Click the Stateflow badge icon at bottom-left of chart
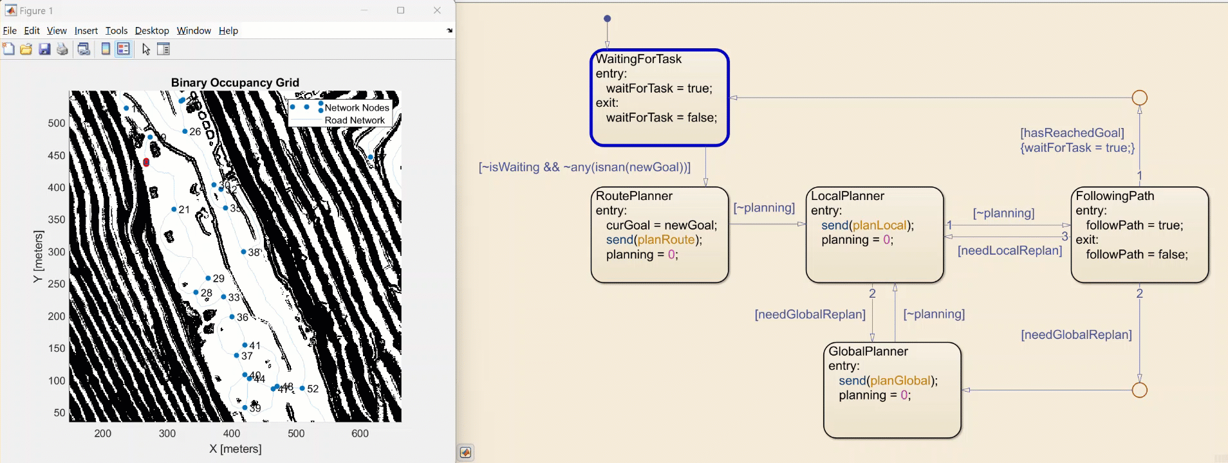Viewport: 1228px width, 463px height. coord(466,453)
